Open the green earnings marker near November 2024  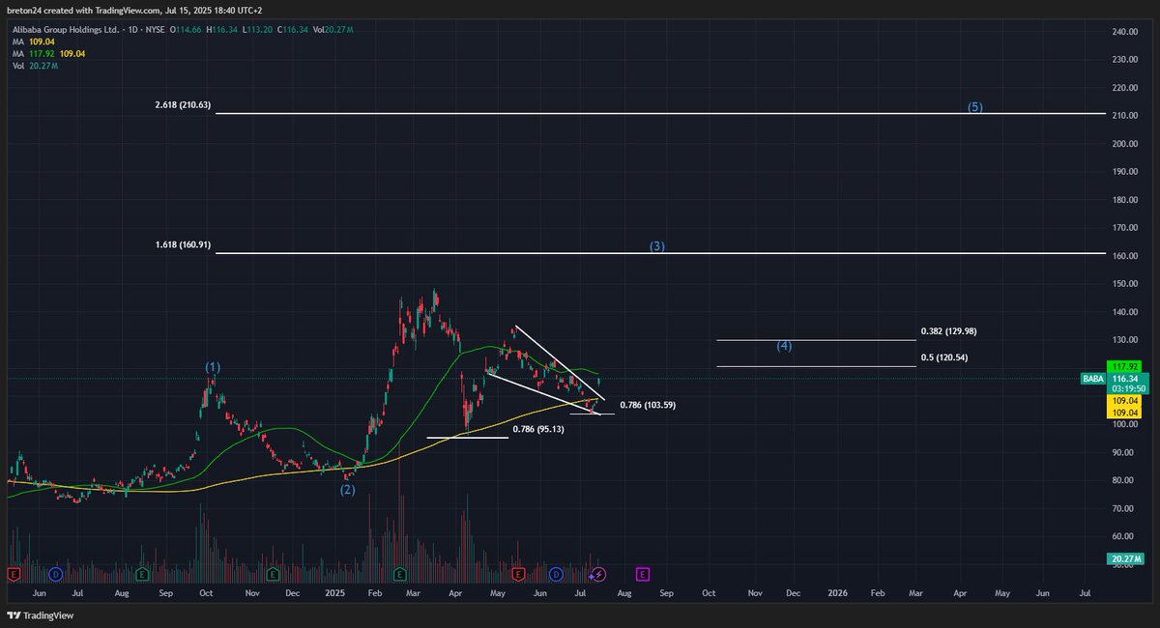274,574
